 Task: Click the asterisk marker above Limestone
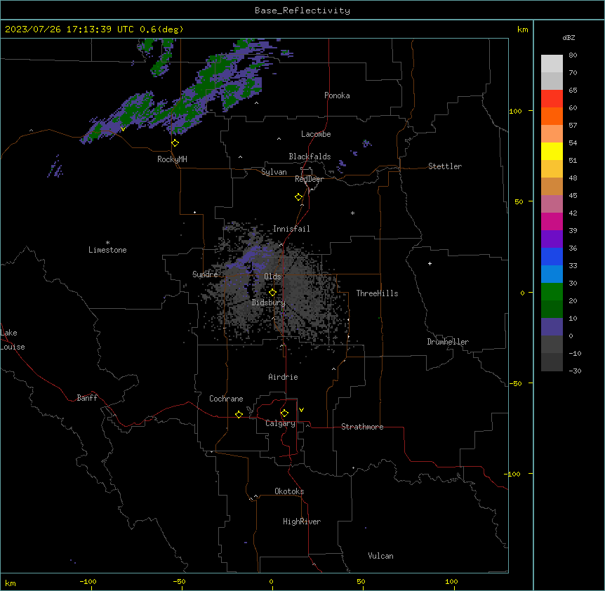pos(107,243)
